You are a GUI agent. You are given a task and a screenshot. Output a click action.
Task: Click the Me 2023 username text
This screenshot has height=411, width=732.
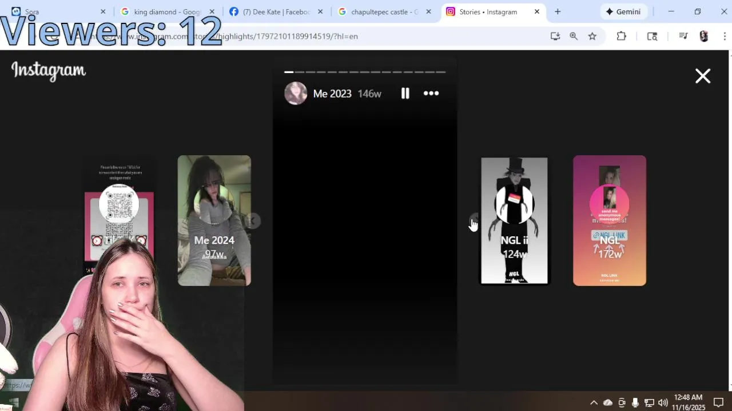pos(332,94)
